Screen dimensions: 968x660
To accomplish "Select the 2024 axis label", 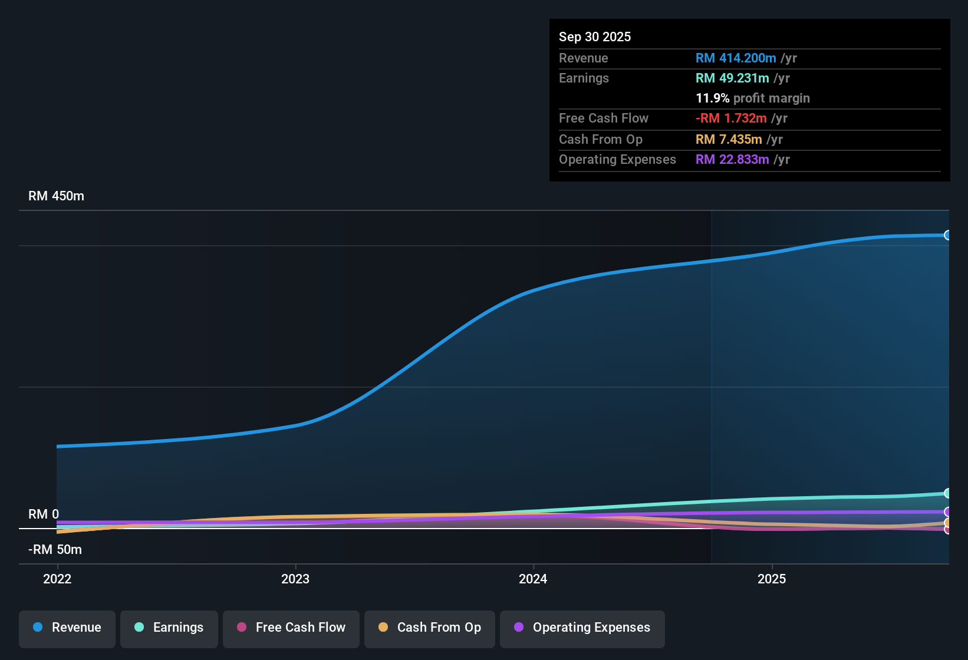I will (533, 579).
